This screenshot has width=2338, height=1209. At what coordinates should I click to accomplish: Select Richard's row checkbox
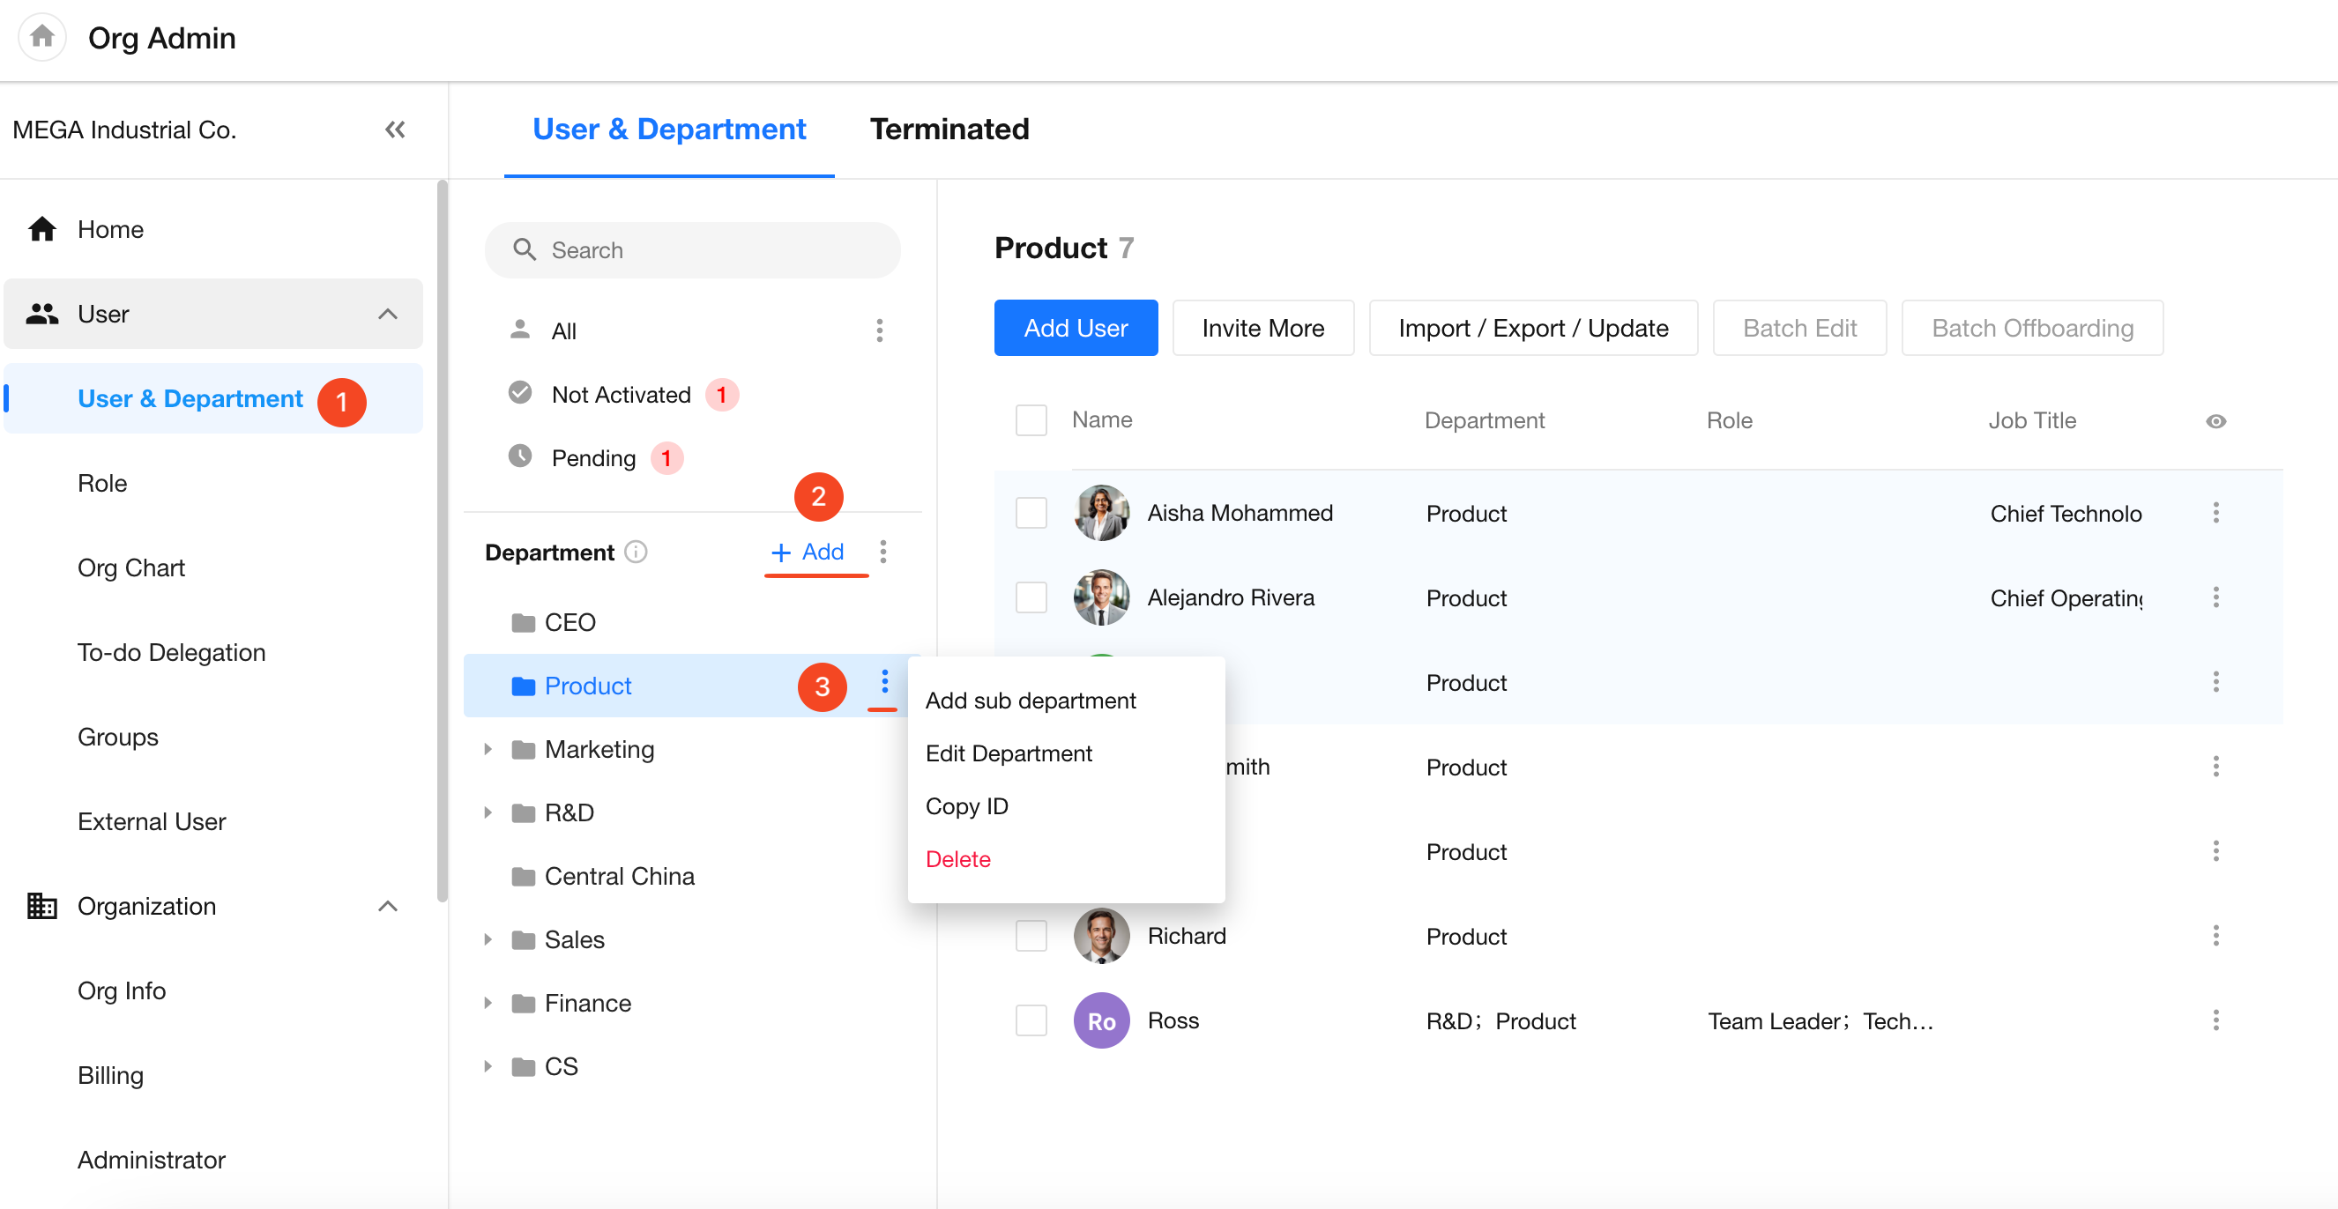point(1030,936)
